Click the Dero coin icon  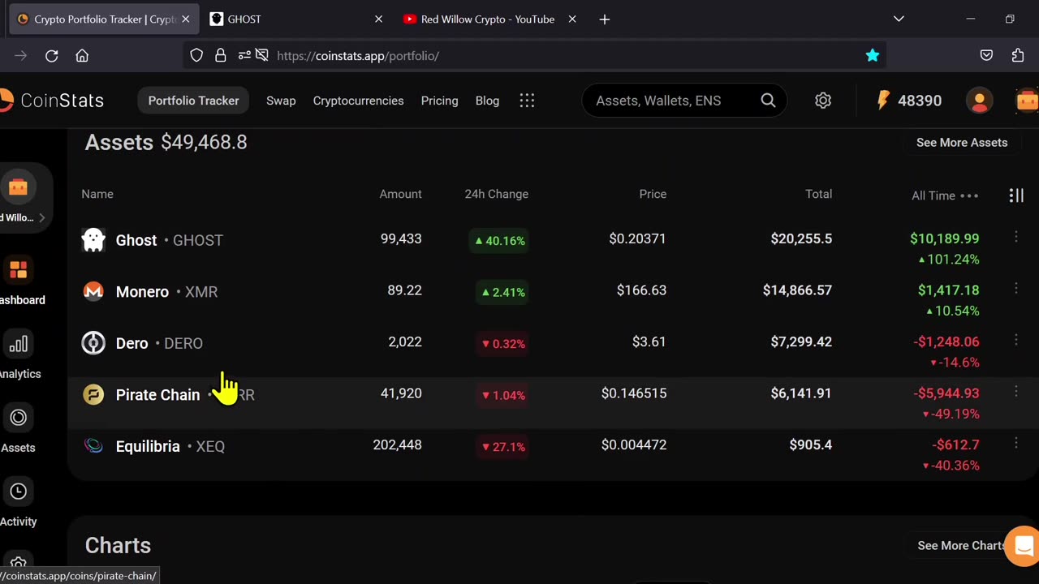point(93,343)
